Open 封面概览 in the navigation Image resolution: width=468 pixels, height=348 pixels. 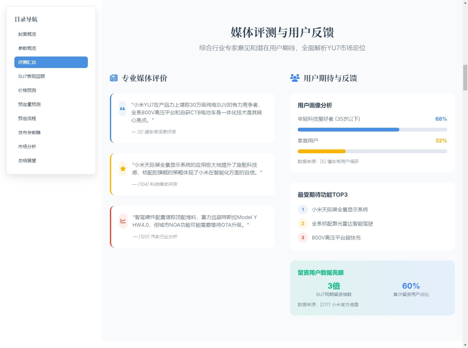(x=51, y=34)
